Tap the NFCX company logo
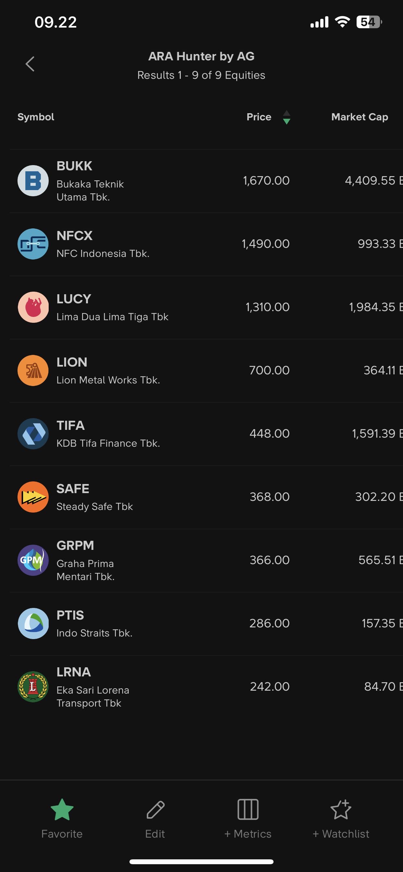403x872 pixels. (x=33, y=244)
